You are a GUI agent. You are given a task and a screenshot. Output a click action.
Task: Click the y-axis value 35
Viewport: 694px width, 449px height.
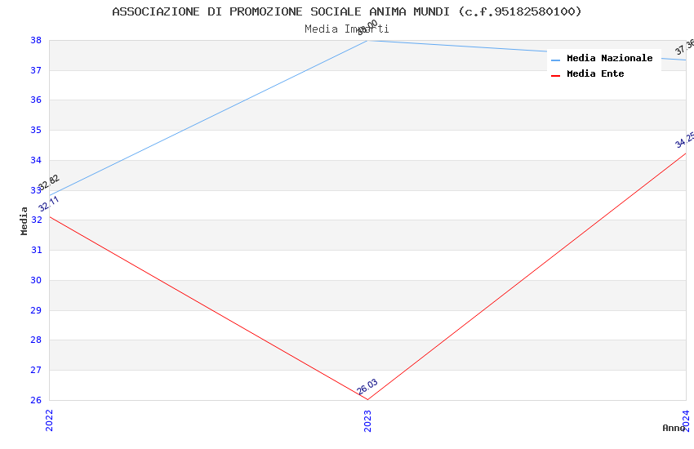coord(36,130)
